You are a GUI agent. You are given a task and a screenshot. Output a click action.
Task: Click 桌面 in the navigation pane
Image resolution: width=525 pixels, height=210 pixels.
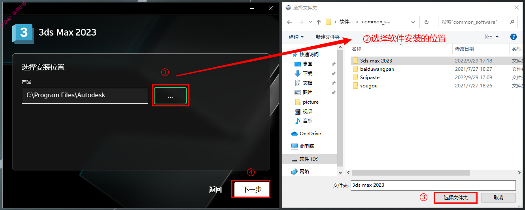click(308, 64)
